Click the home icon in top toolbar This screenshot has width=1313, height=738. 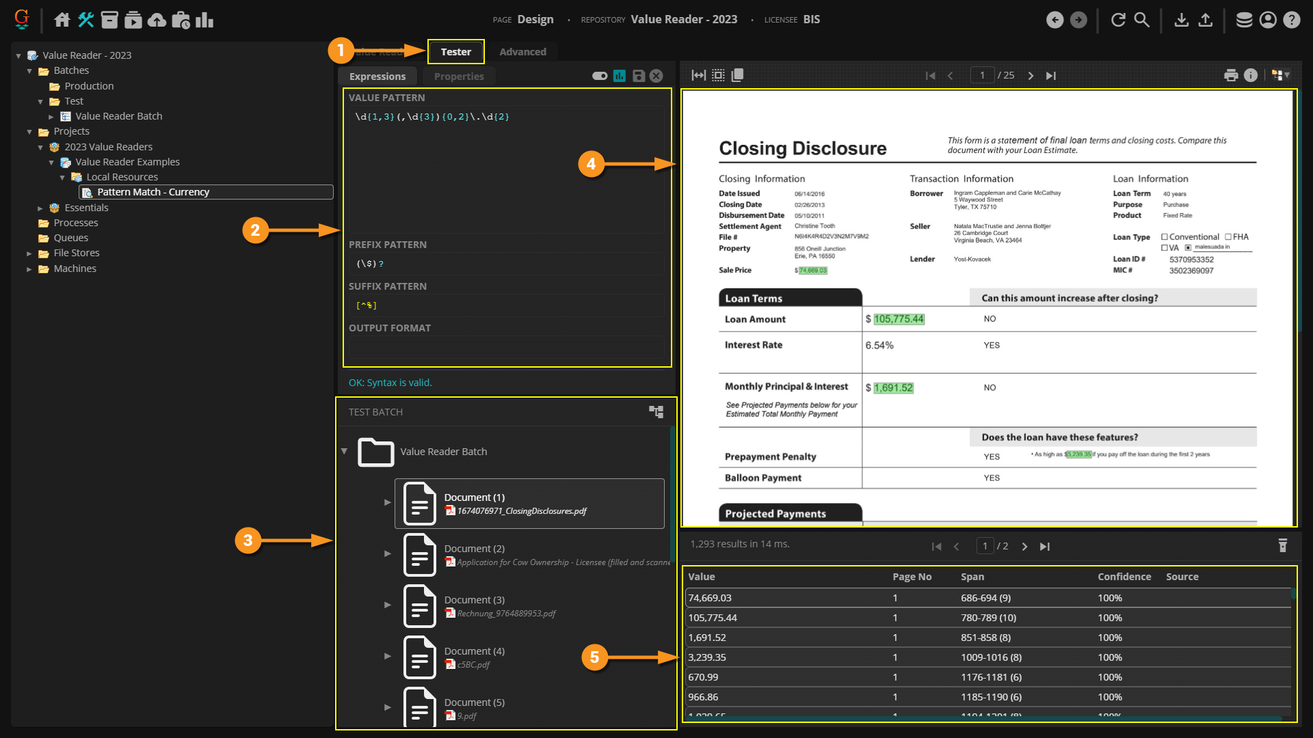pos(62,20)
